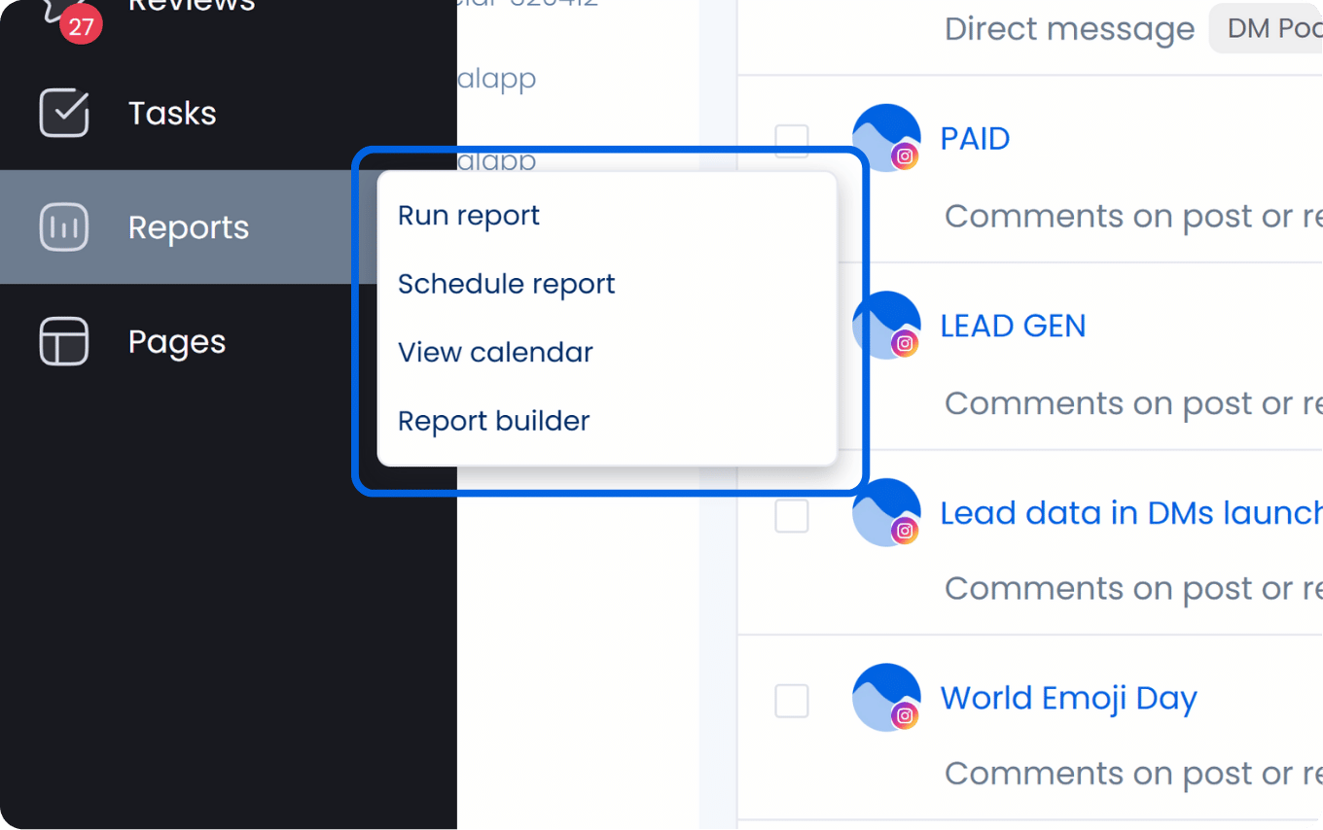Launch Report builder from the menu
Viewport: 1323px width, 830px height.
click(493, 420)
